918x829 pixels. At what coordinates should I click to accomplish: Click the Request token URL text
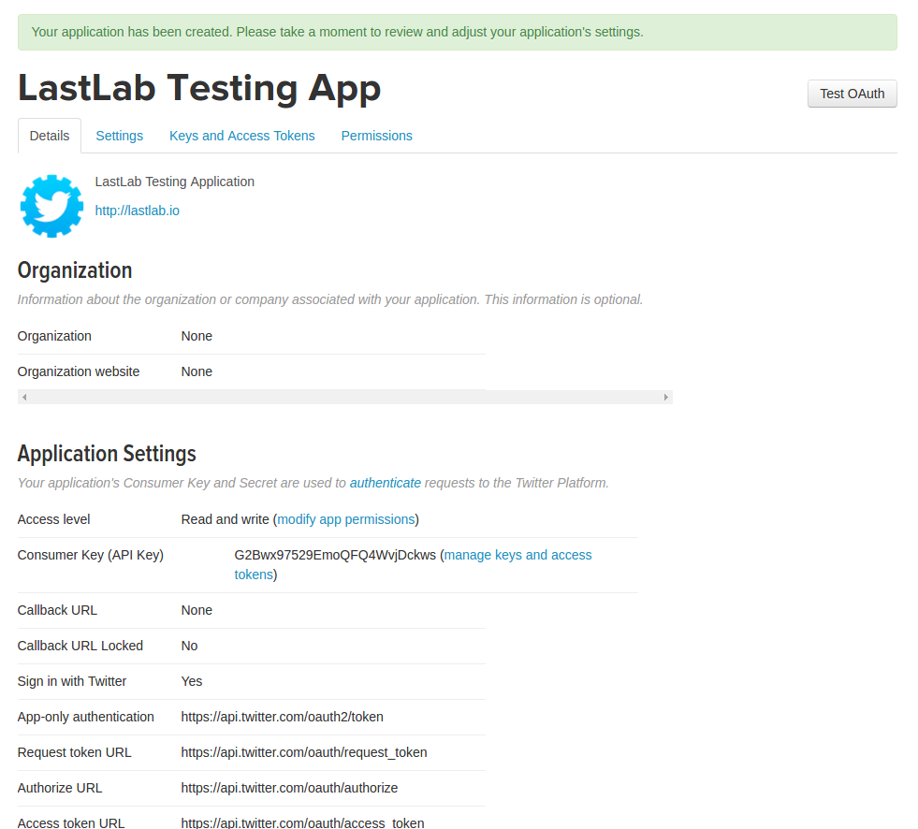pos(303,752)
